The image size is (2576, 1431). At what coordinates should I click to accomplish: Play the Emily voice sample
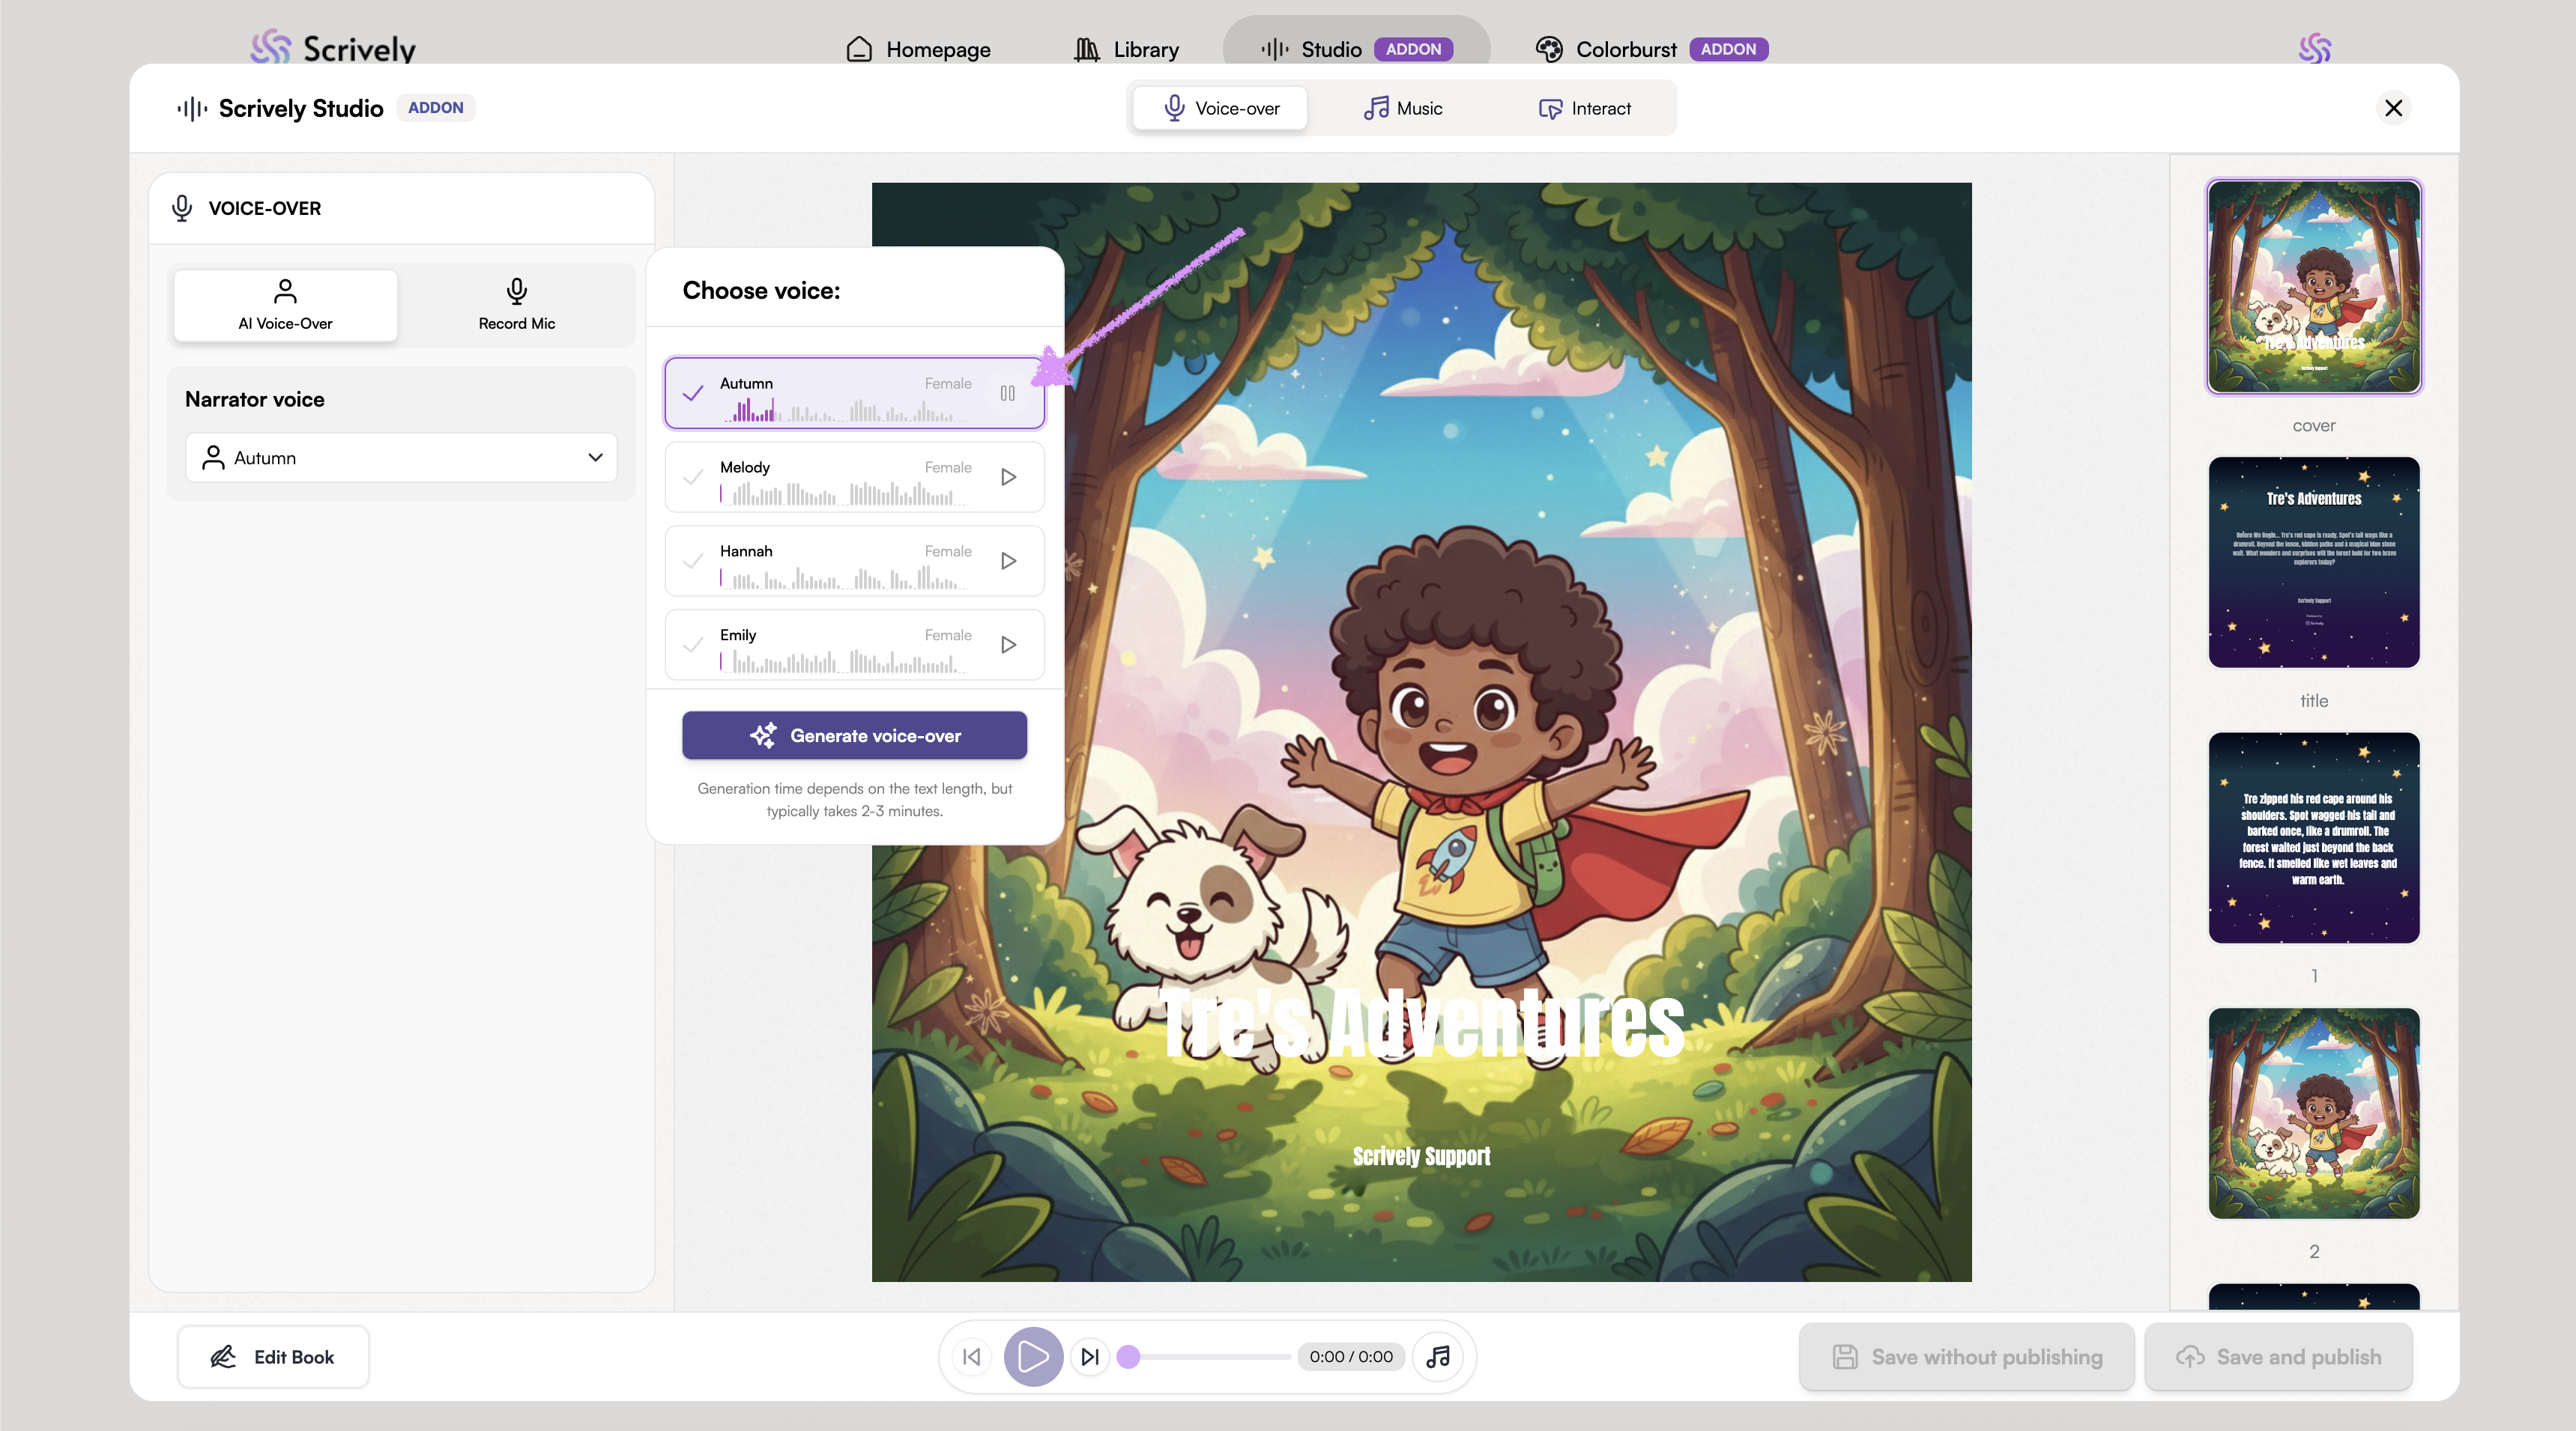tap(1008, 645)
